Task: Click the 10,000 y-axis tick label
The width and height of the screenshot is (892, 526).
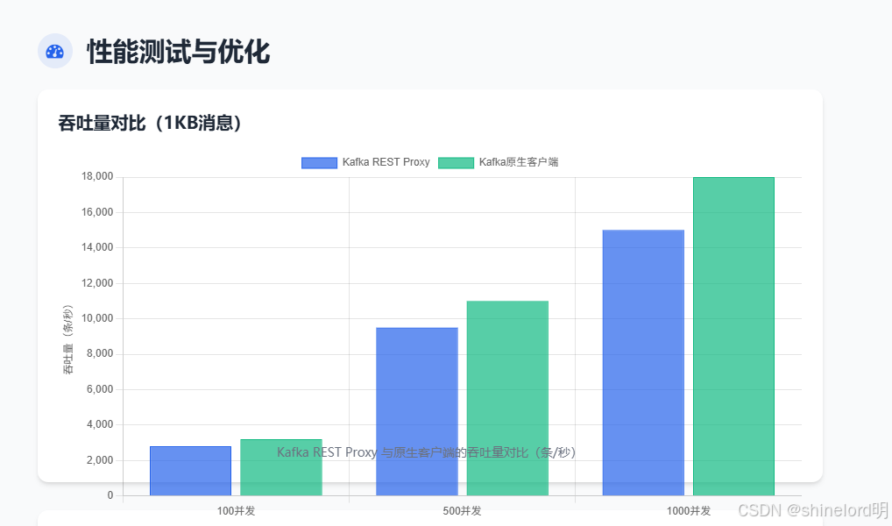Action: [97, 318]
